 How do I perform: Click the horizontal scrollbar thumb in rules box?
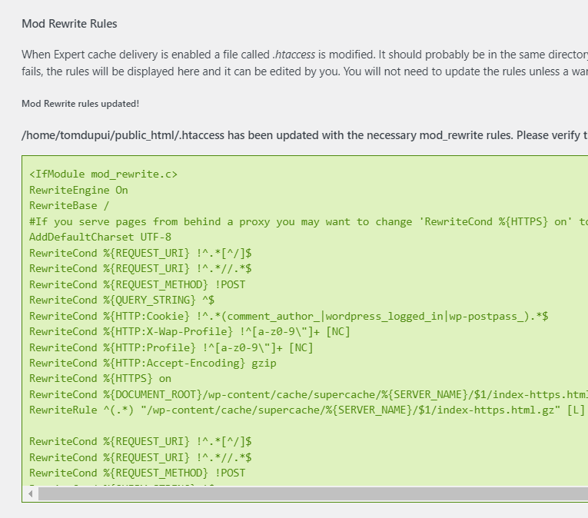[313, 494]
